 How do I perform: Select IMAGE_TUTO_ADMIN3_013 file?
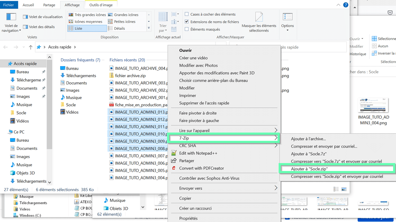click(138, 112)
